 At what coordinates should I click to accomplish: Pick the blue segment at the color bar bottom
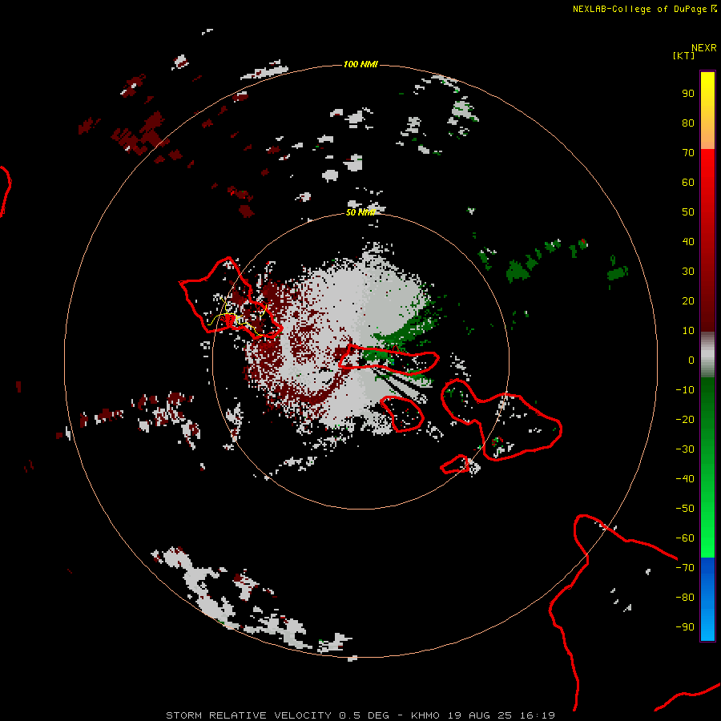pyautogui.click(x=707, y=598)
